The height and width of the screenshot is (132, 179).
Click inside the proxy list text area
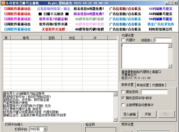point(145,56)
